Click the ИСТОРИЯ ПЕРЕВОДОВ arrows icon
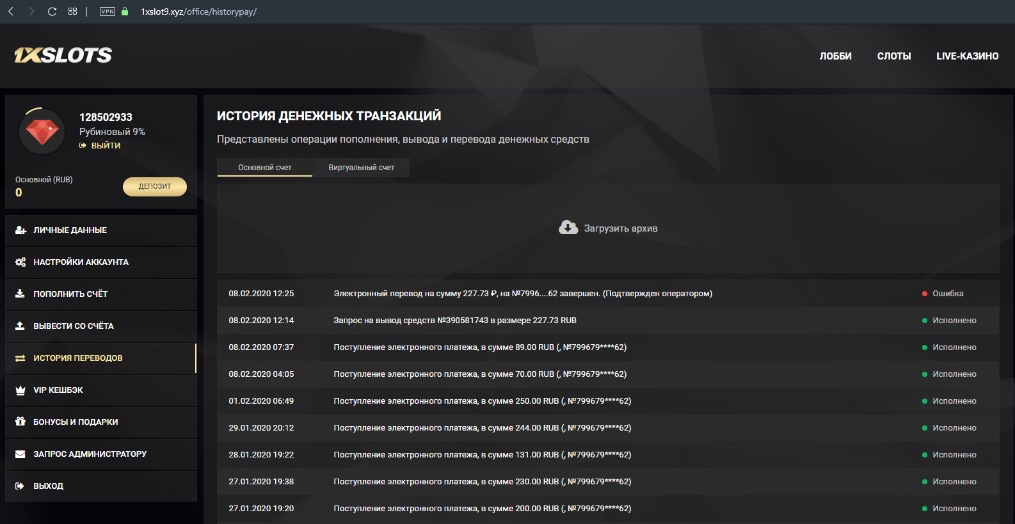The height and width of the screenshot is (524, 1015). pyautogui.click(x=20, y=358)
